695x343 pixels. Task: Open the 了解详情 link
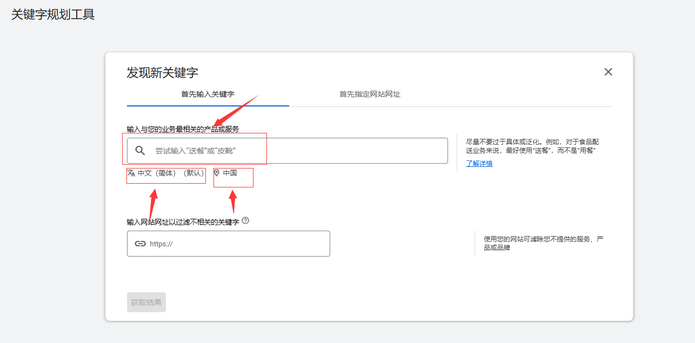click(479, 163)
